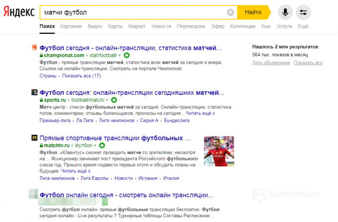Open the 'Ещё' services menu
The height and width of the screenshot is (222, 338).
303,26
